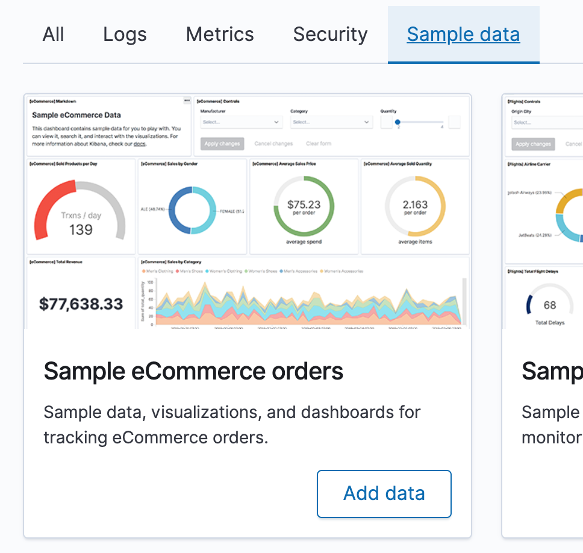
Task: Click the 2.163 average items ring
Action: click(415, 206)
